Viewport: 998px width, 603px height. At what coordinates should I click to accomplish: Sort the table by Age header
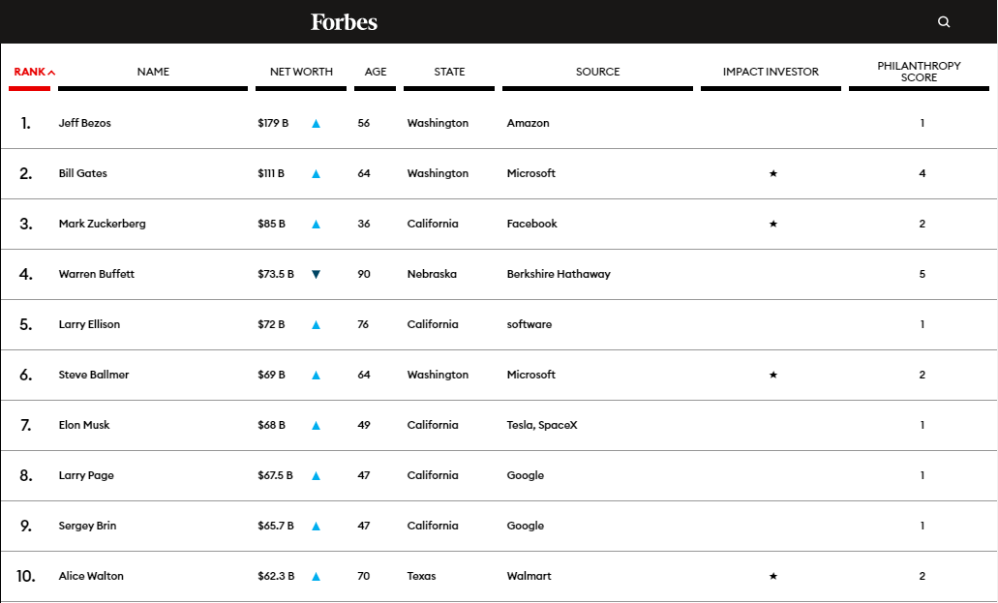coord(376,72)
